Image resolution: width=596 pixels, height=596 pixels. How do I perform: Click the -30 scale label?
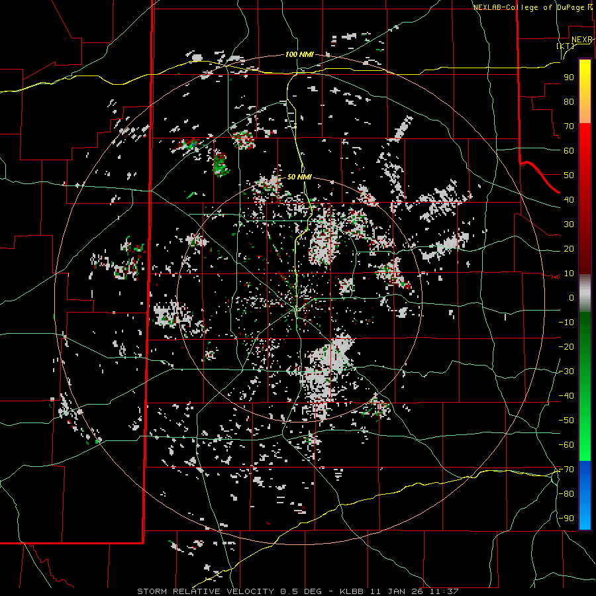pos(566,372)
